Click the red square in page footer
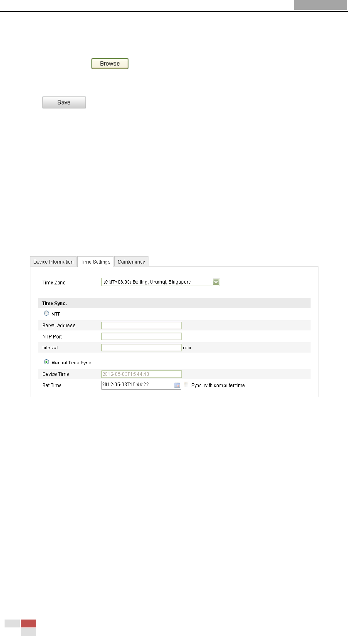 [x=28, y=623]
